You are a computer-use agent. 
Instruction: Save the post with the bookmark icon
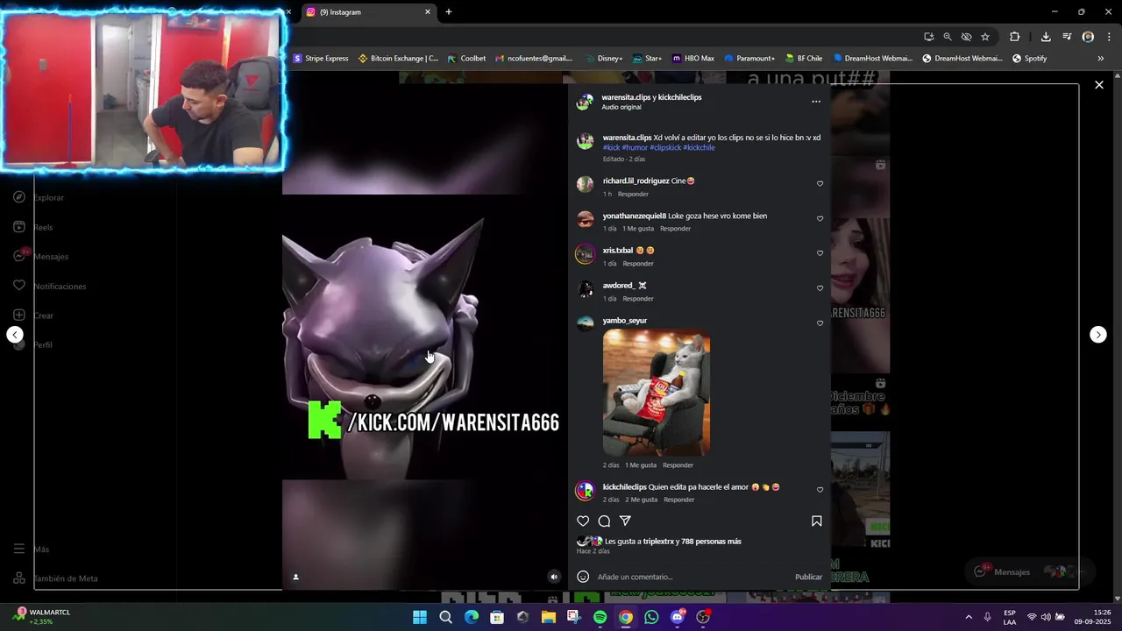(816, 521)
